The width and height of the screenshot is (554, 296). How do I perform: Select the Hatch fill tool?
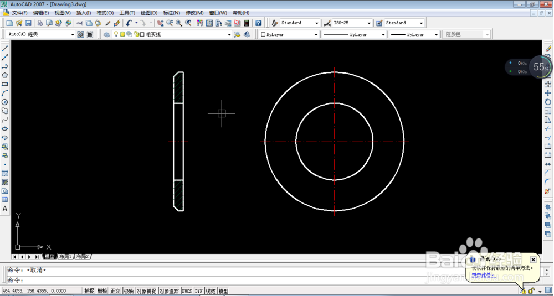pos(5,173)
